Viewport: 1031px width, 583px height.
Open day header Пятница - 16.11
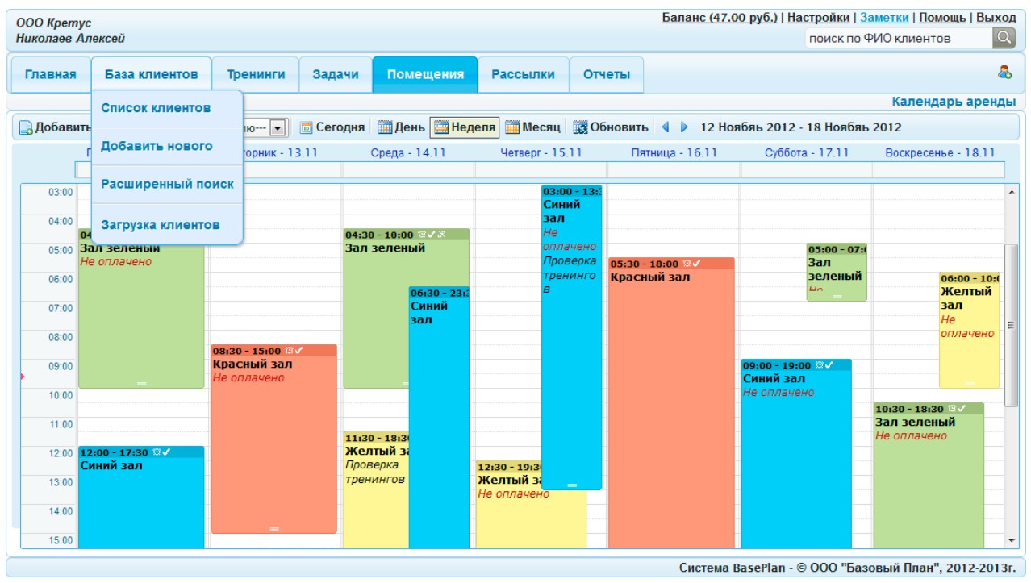[674, 152]
